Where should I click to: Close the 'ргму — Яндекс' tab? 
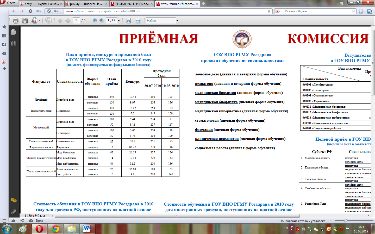point(61,4)
